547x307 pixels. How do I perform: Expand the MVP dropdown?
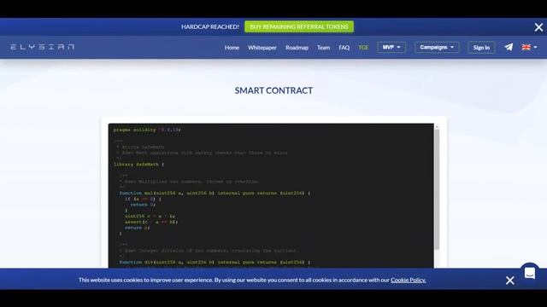coord(391,48)
